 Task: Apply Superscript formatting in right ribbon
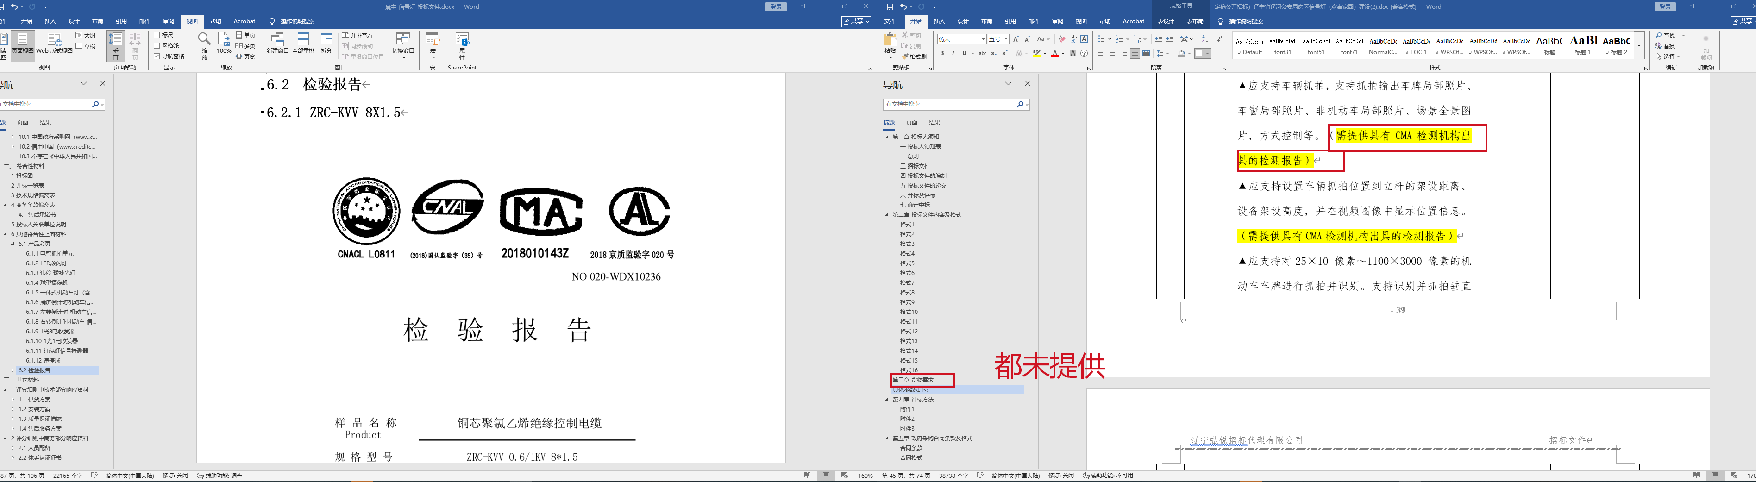point(1004,53)
